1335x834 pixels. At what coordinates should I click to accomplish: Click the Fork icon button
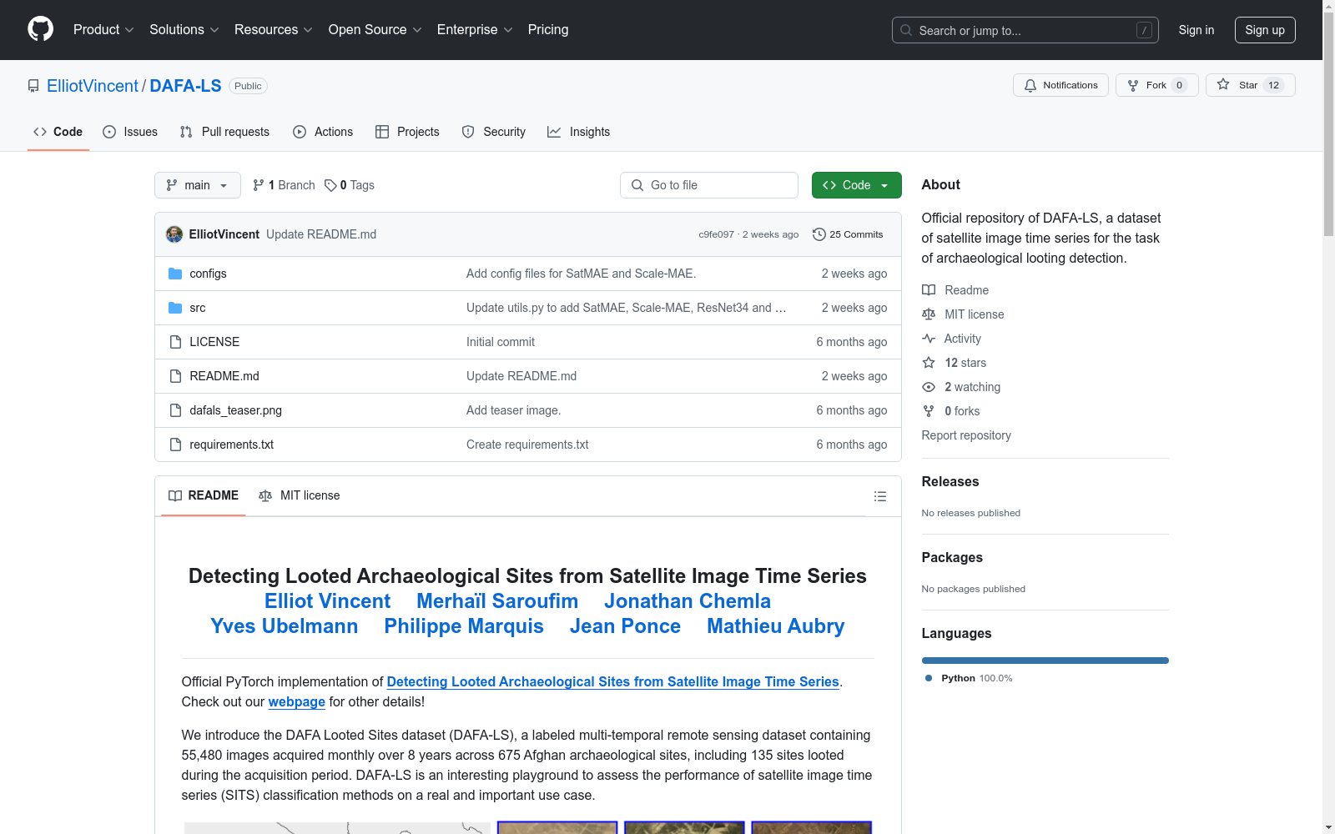[x=1156, y=85]
